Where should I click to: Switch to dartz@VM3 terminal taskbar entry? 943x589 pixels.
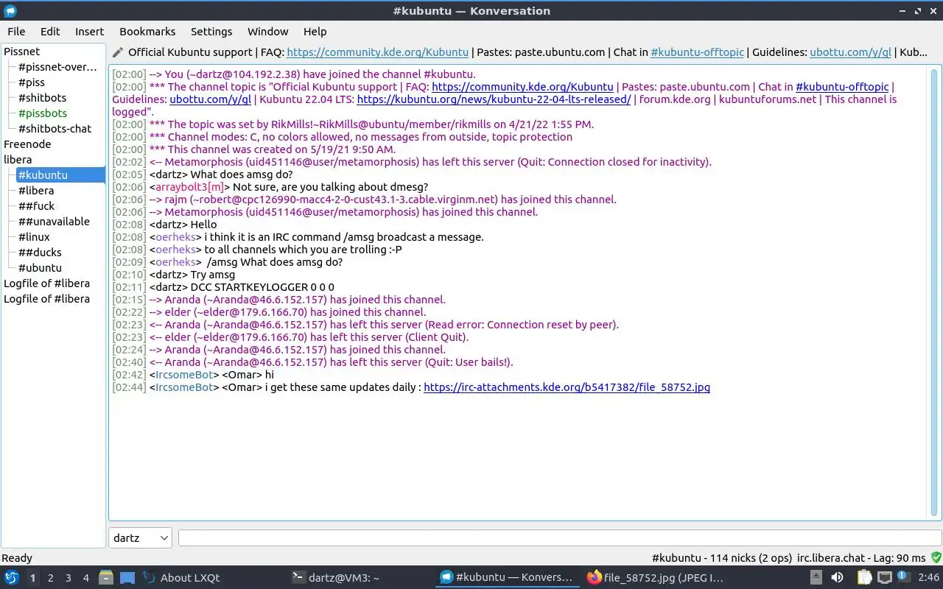[360, 577]
